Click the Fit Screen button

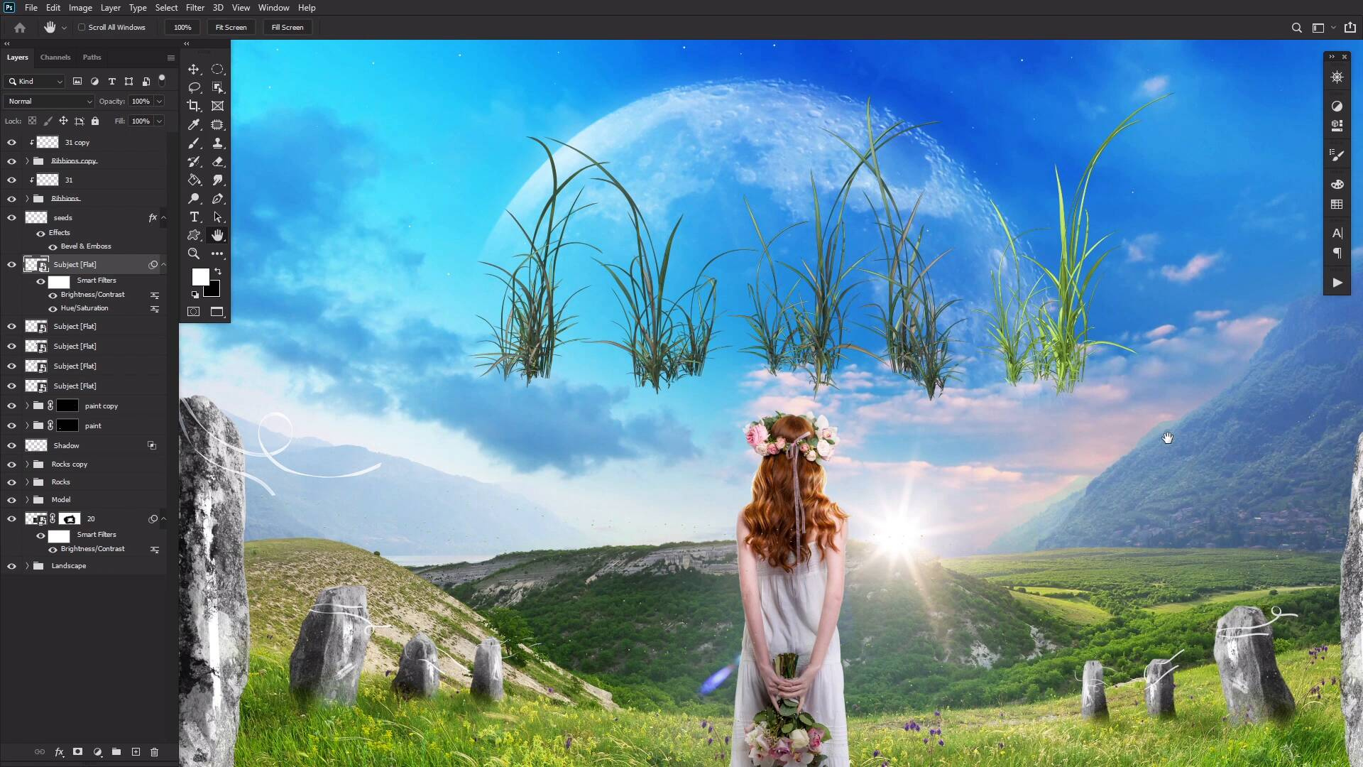tap(231, 27)
